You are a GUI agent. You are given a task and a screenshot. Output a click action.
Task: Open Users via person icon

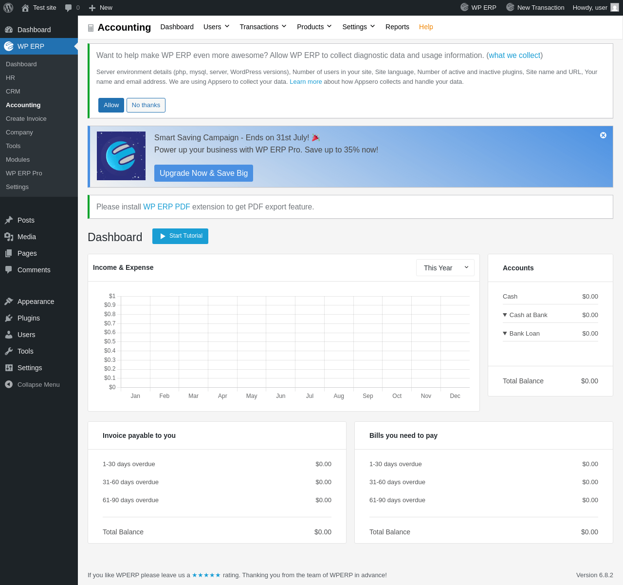click(x=9, y=335)
